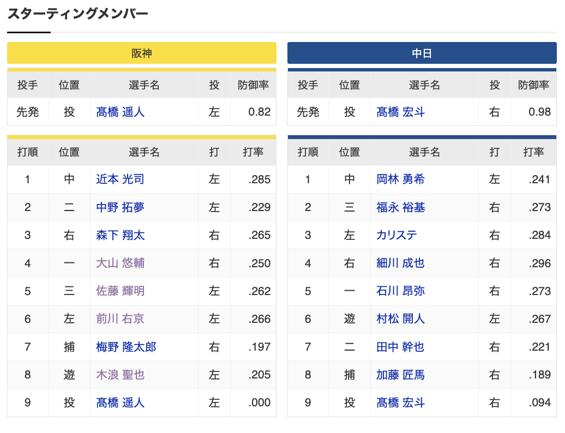565x433 pixels.
Task: Open shortstop 木浪聖也's page
Action: point(121,375)
